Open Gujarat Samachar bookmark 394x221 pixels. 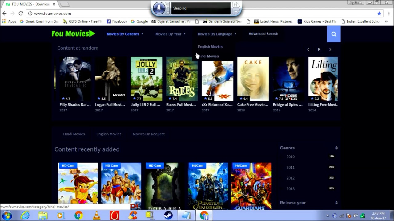[x=171, y=21]
